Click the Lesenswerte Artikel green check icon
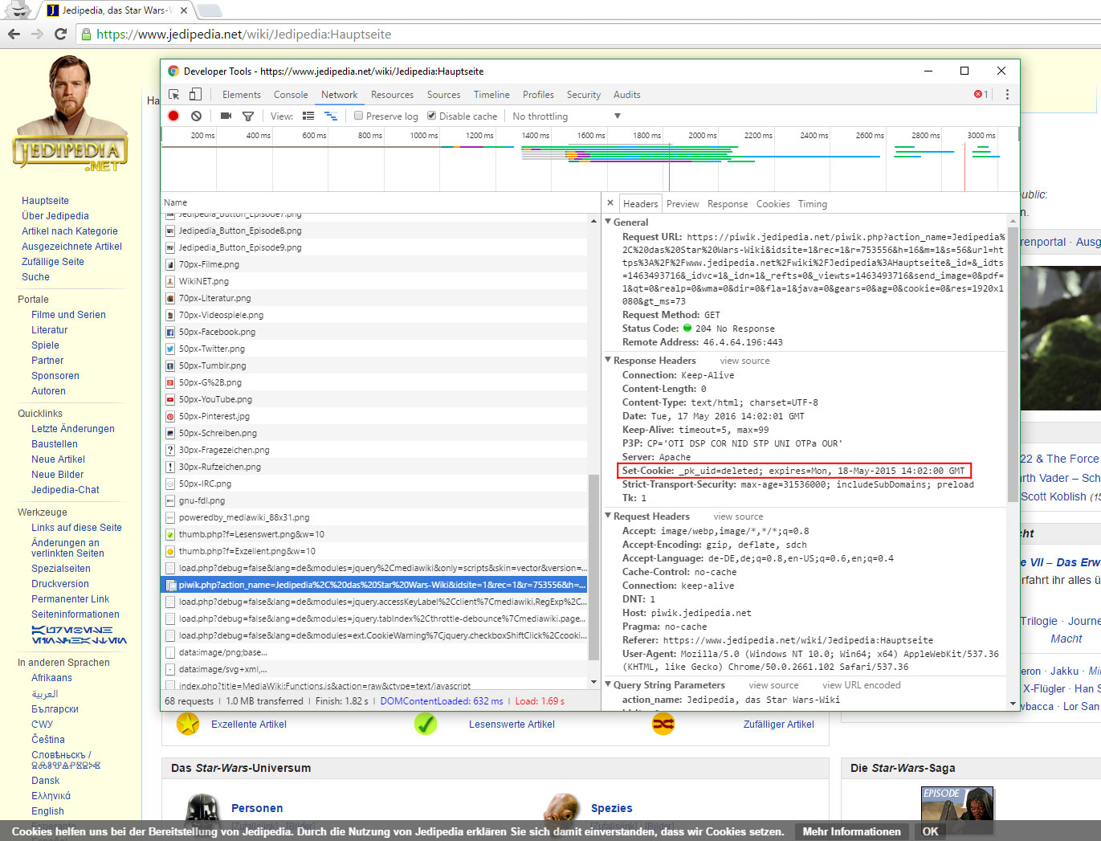The width and height of the screenshot is (1101, 841). pyautogui.click(x=426, y=724)
